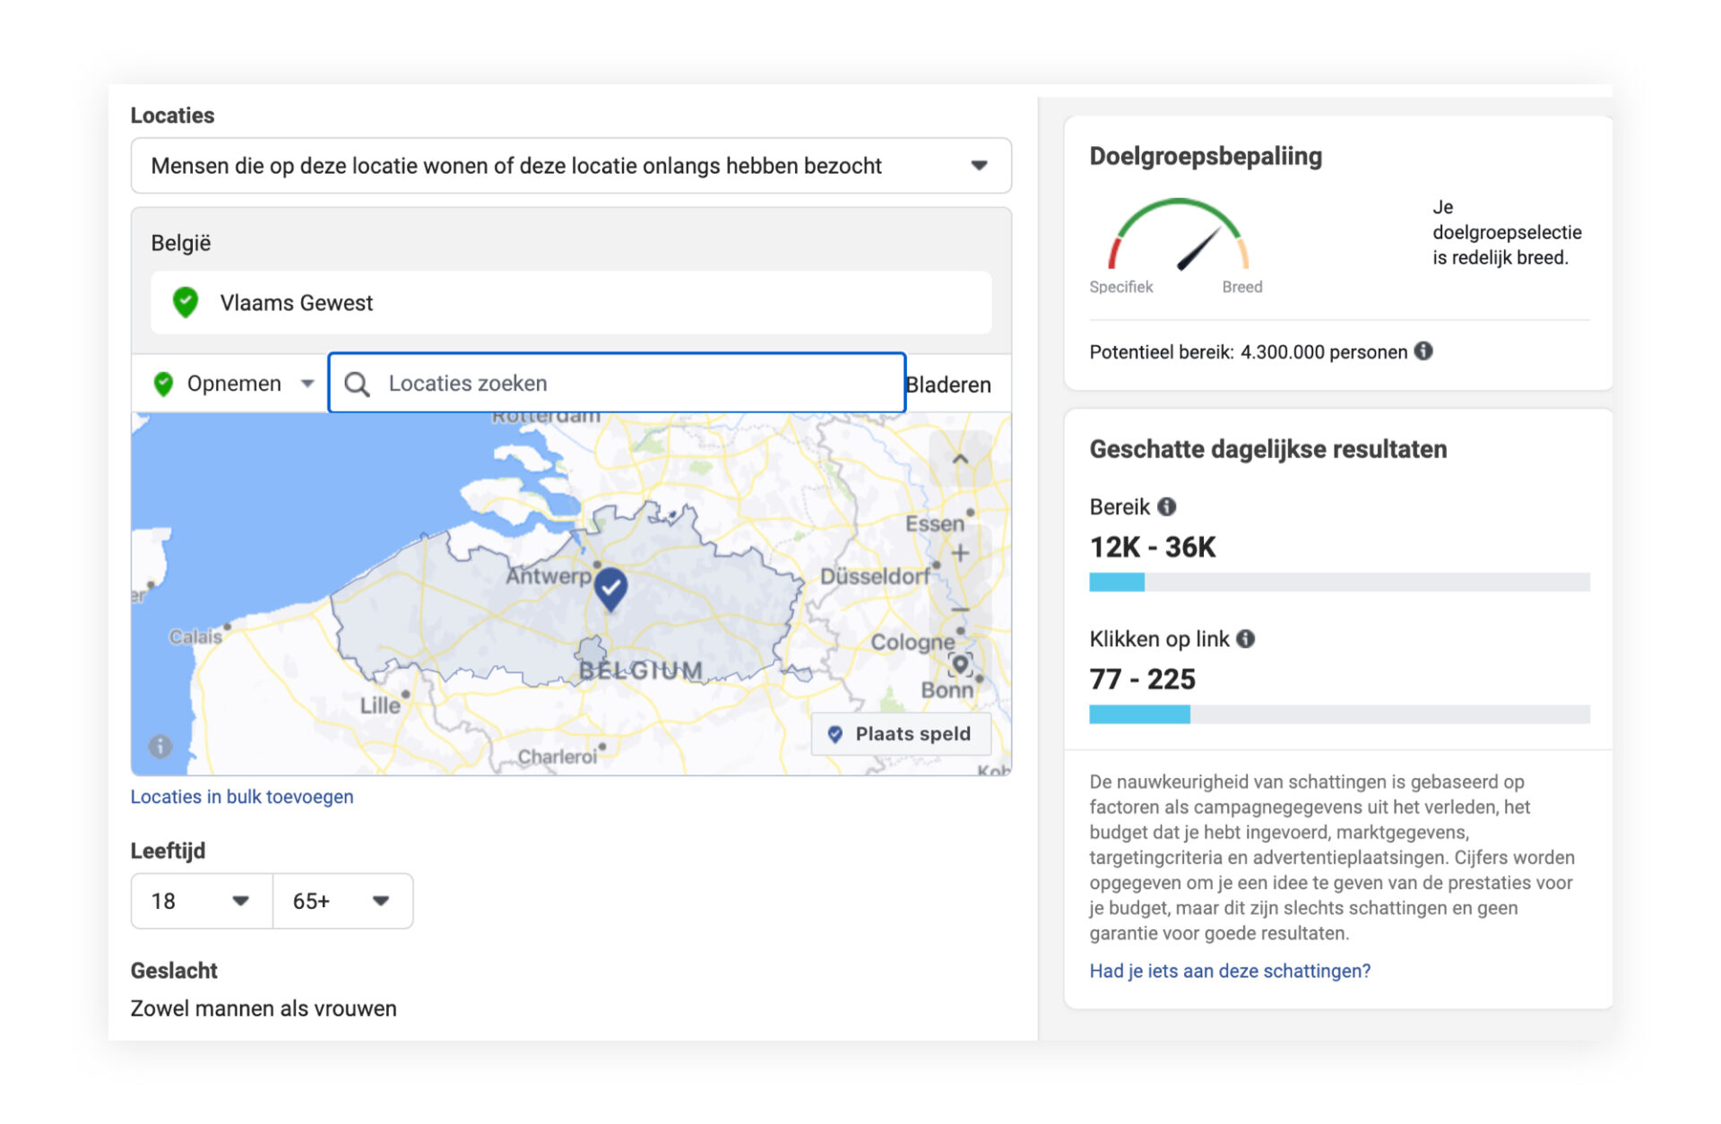The height and width of the screenshot is (1124, 1721).
Task: Click the info icon next to Bereik
Action: [x=1166, y=506]
